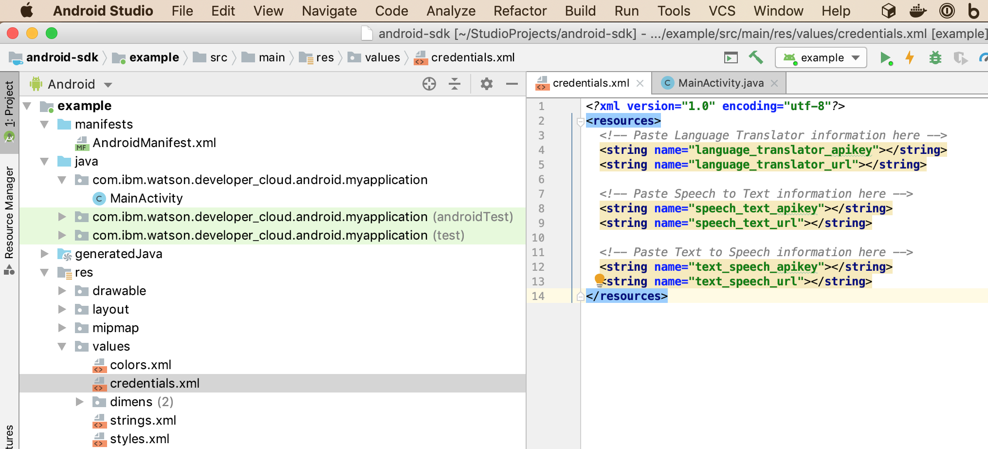
Task: Click the Apply Changes lightning icon
Action: point(910,58)
